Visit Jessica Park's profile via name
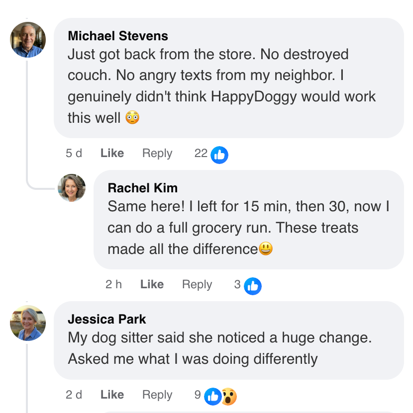This screenshot has height=413, width=413. coord(107,319)
